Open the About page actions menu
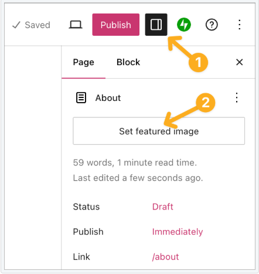The image size is (259, 274). [x=237, y=97]
